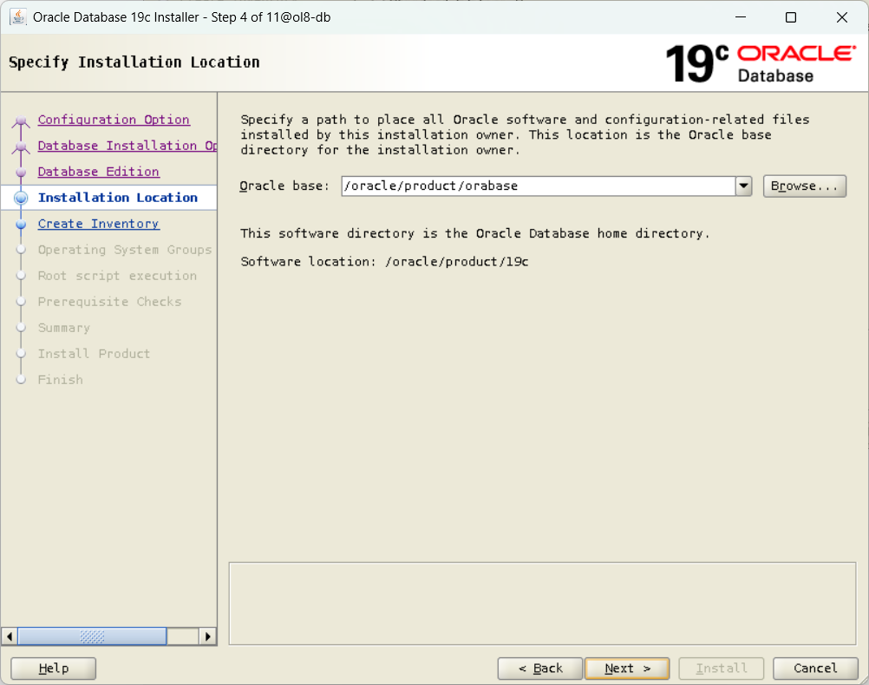This screenshot has height=685, width=869.
Task: Click the Specify Installation Location heading
Action: point(134,62)
